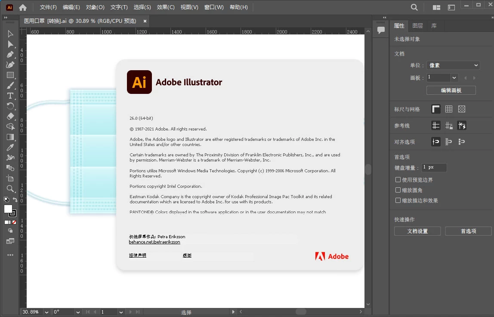Enable 缩放圆角 option
Viewport: 494px width, 317px height.
tap(398, 190)
